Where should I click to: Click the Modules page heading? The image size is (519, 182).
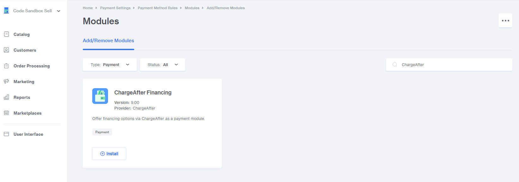pyautogui.click(x=101, y=21)
